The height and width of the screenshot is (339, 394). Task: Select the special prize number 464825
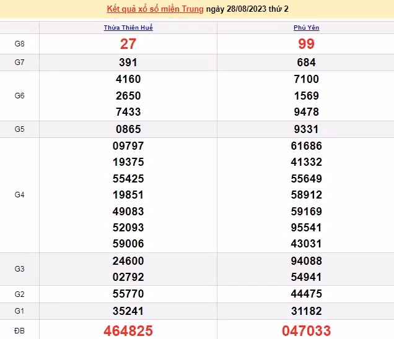[x=128, y=330]
